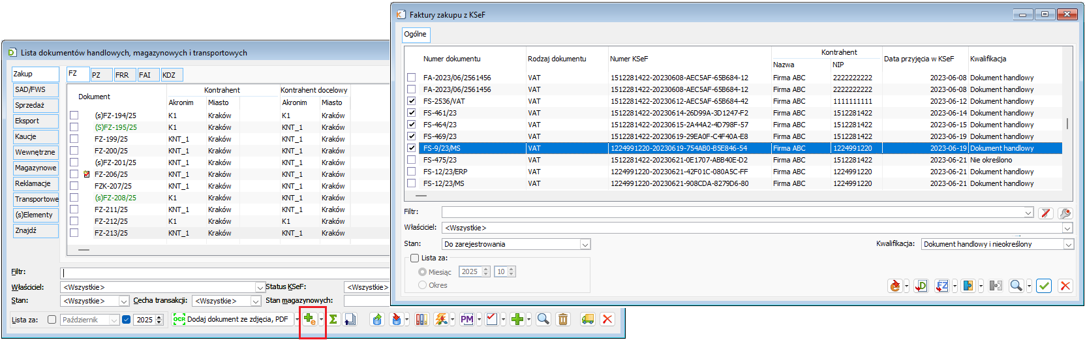This screenshot has height=340, width=1085.
Task: Click the green sigma sum icon
Action: pyautogui.click(x=333, y=320)
